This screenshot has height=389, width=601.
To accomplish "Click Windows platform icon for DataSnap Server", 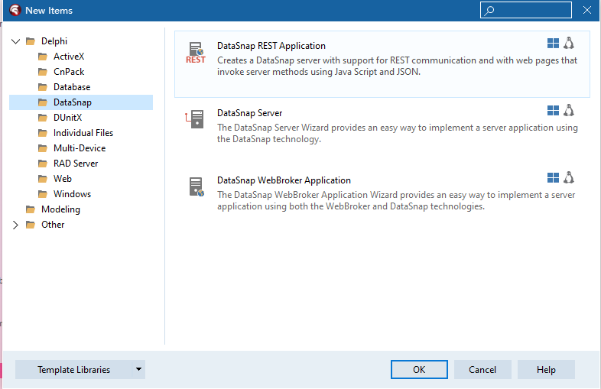I will point(553,111).
